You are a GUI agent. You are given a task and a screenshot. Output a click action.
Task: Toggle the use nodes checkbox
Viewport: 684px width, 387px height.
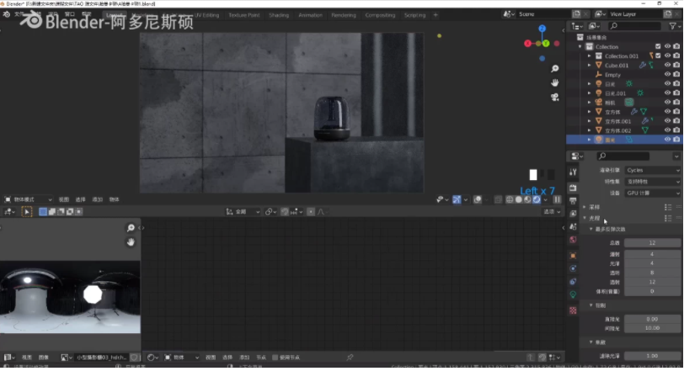pos(275,358)
